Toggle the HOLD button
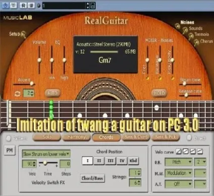This screenshot has height=196, width=214. 159,93
